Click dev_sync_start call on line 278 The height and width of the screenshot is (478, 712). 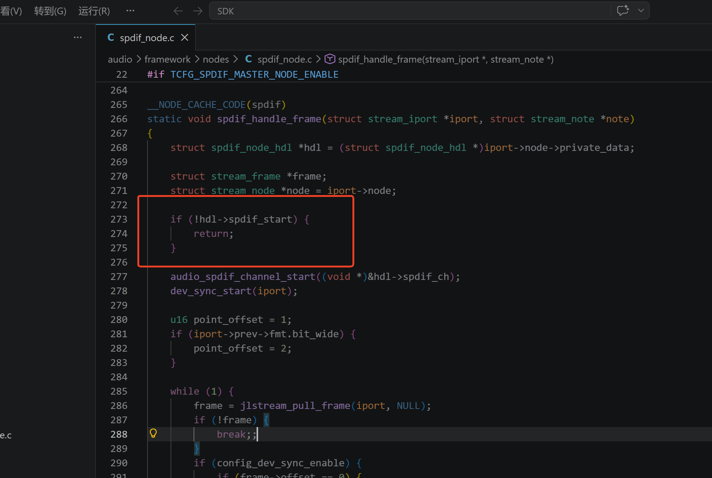click(x=211, y=291)
